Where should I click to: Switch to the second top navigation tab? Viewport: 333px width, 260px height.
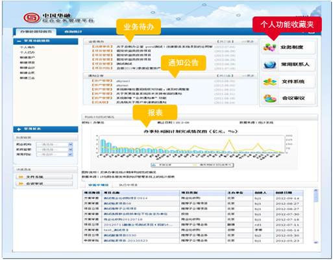73,32
